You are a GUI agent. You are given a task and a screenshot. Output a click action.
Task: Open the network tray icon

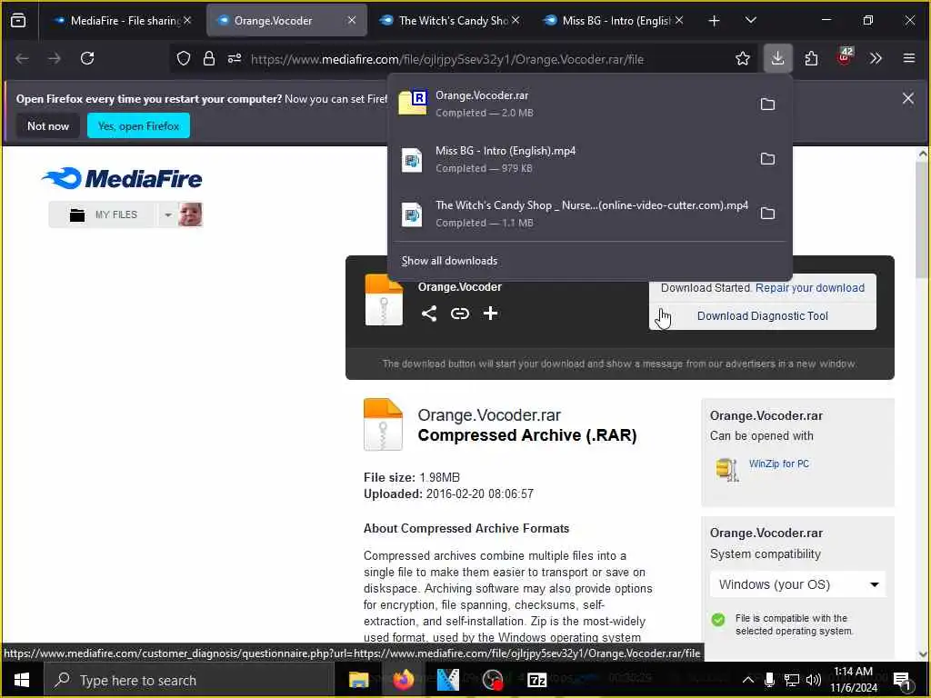point(792,680)
